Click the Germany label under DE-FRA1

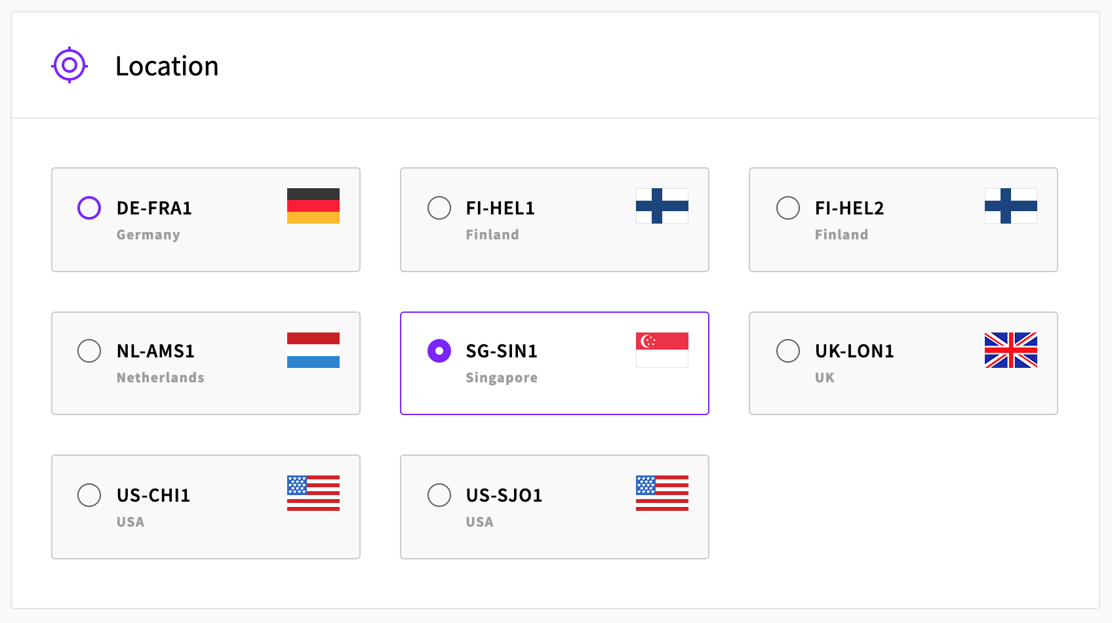[148, 235]
